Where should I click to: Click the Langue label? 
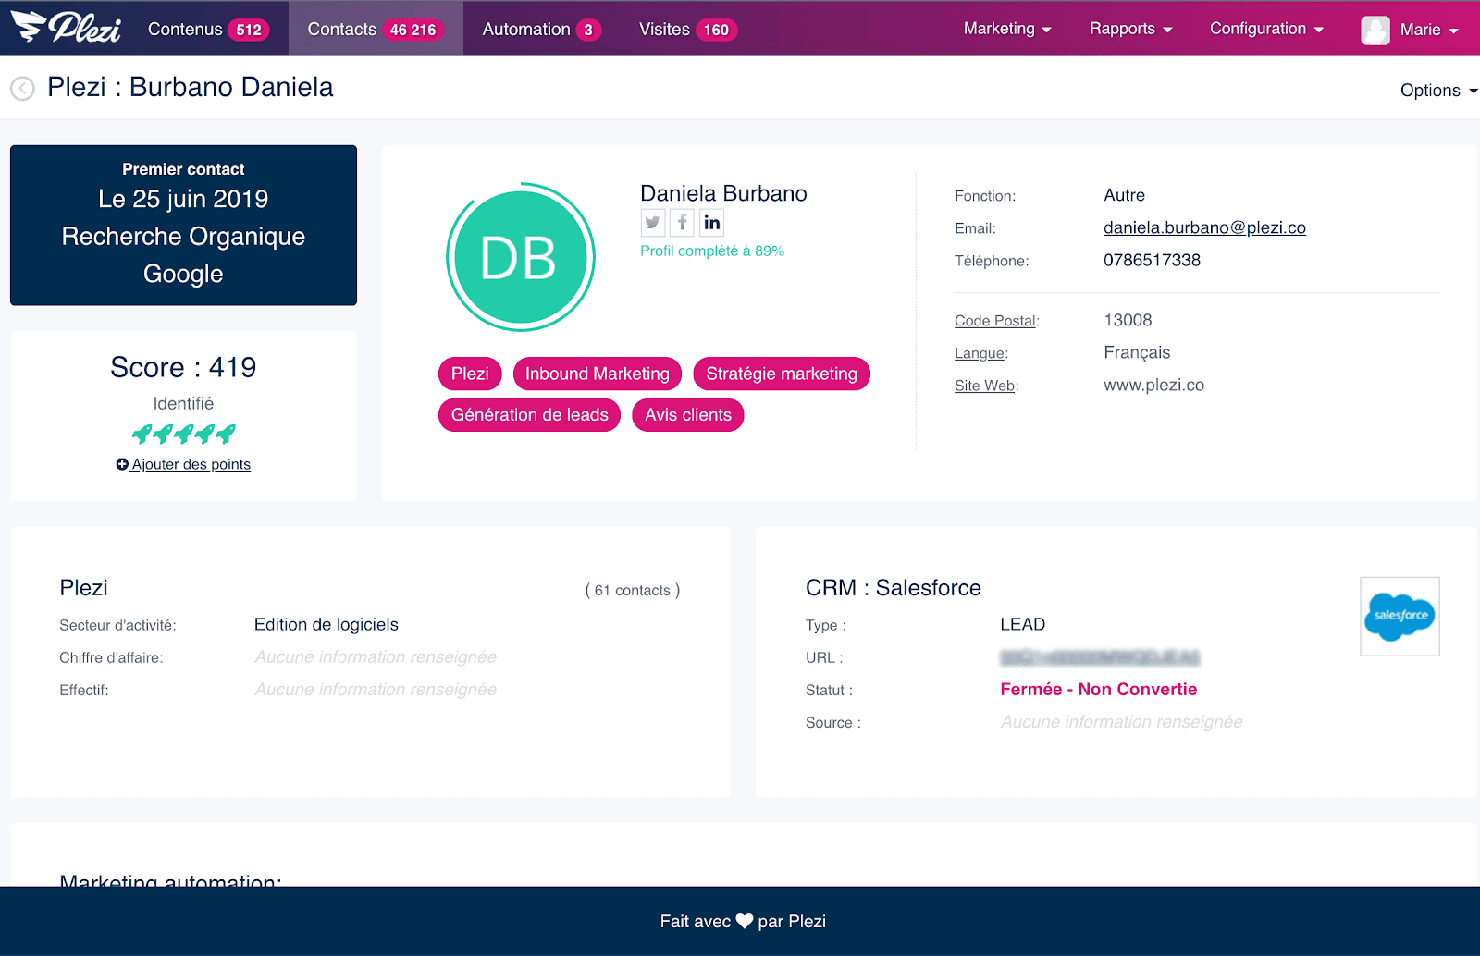980,353
